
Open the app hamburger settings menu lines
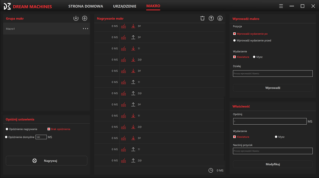pos(281,6)
